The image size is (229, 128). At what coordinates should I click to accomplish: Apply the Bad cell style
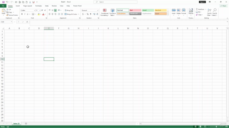135,10
